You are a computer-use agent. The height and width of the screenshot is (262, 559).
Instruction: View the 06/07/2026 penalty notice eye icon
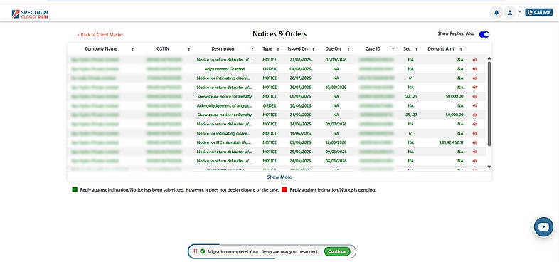click(x=474, y=96)
